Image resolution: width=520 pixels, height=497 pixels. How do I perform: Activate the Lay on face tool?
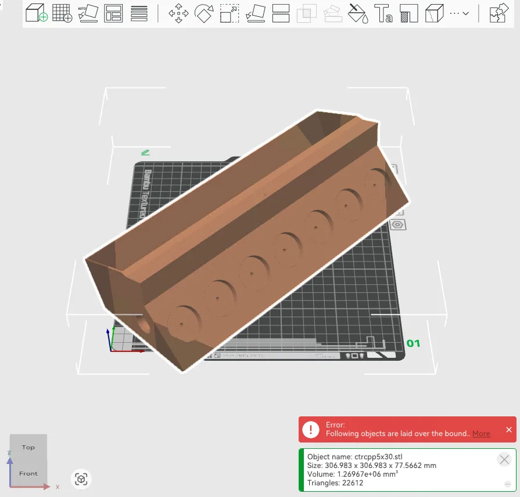coord(256,13)
